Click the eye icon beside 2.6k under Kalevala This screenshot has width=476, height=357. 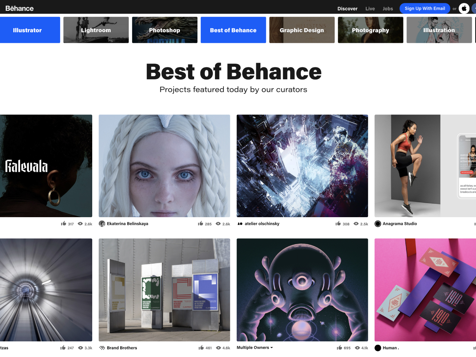[x=80, y=224]
